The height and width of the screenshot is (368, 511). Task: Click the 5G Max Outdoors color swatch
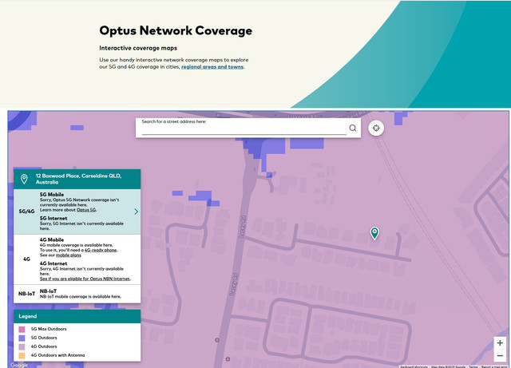click(x=22, y=329)
